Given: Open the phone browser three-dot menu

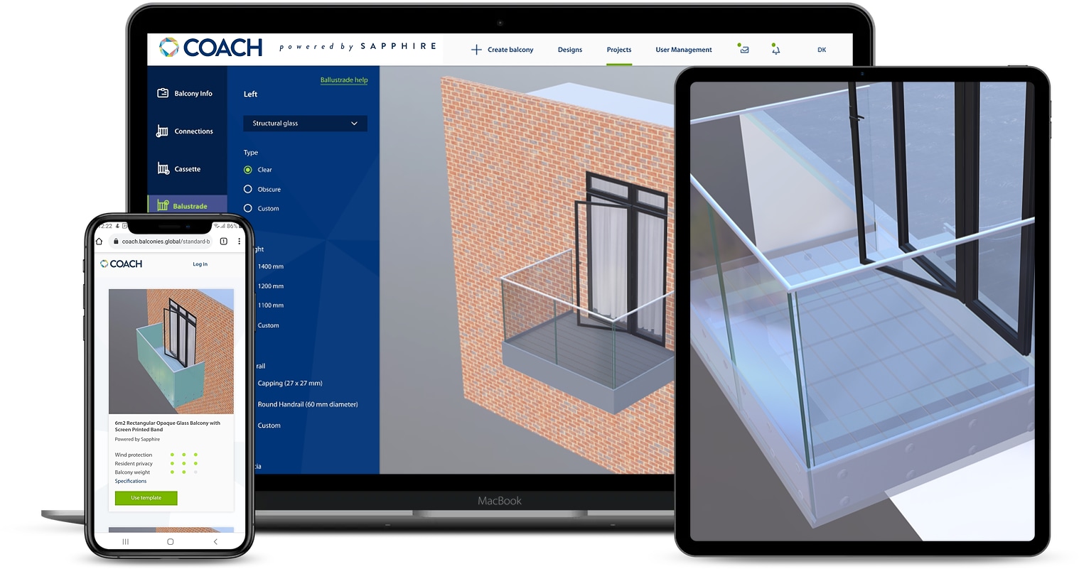Looking at the screenshot, I should 239,242.
